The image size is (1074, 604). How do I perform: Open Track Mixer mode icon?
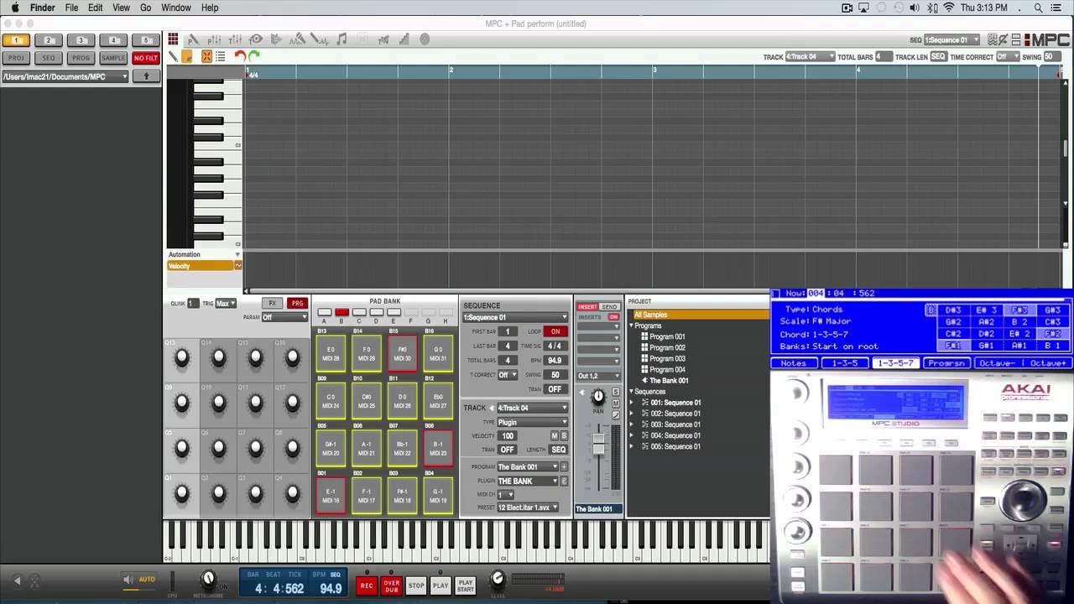pyautogui.click(x=235, y=39)
